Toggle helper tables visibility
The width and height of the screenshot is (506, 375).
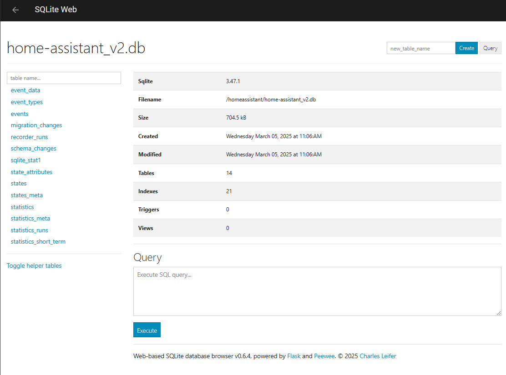click(x=34, y=265)
